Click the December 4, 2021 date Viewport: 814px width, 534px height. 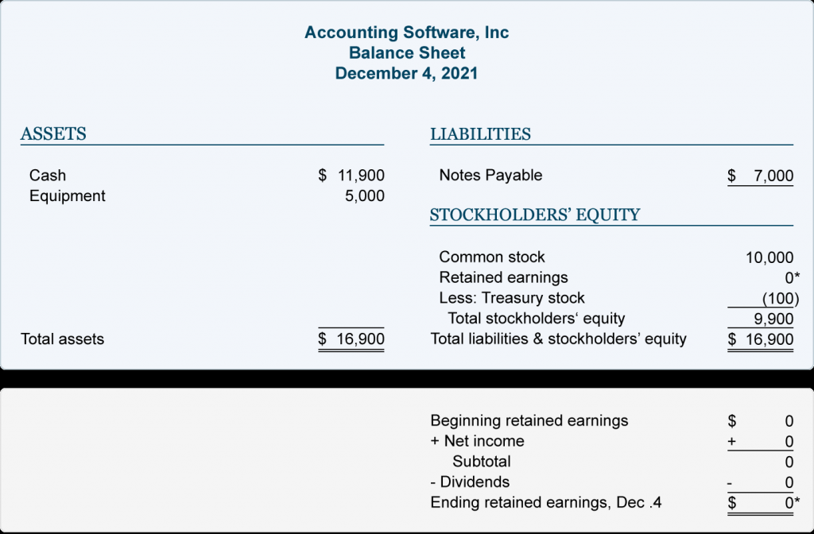coord(406,73)
